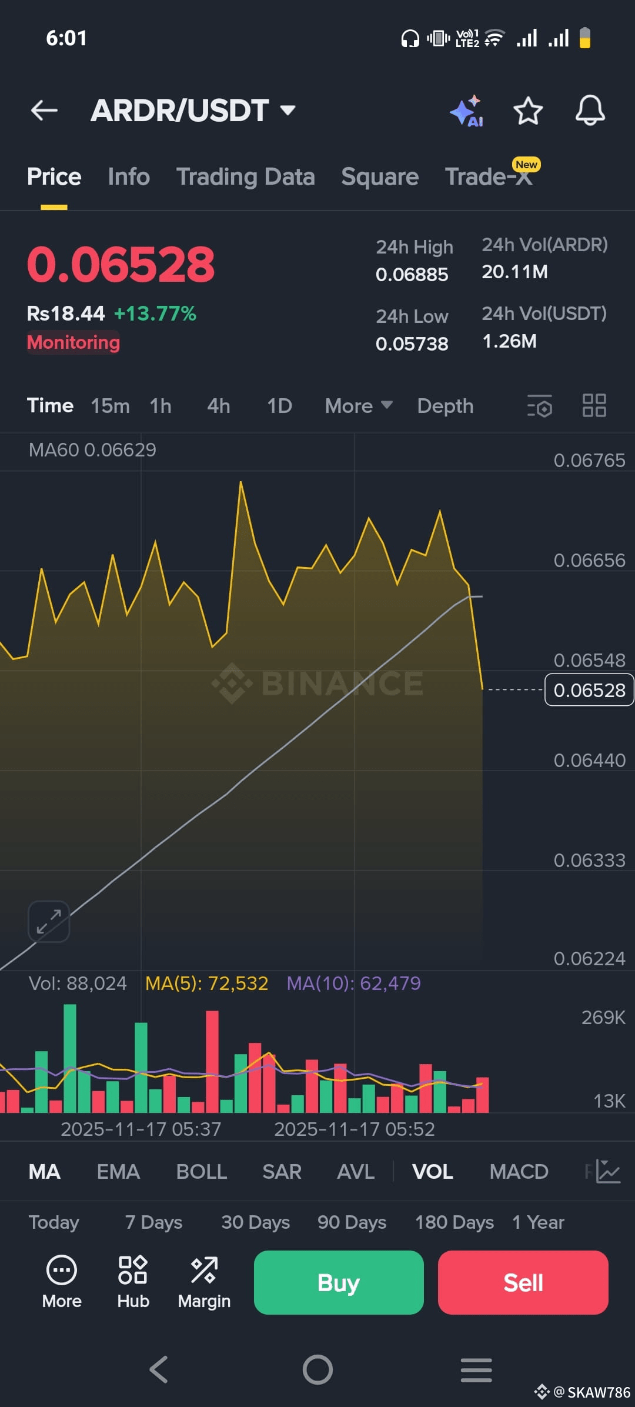Toggle the MA indicator
Image resolution: width=635 pixels, height=1407 pixels.
(45, 1171)
